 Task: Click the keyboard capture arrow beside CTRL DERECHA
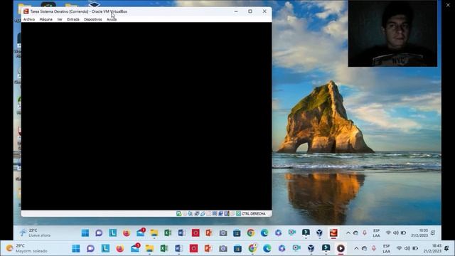tap(238, 213)
